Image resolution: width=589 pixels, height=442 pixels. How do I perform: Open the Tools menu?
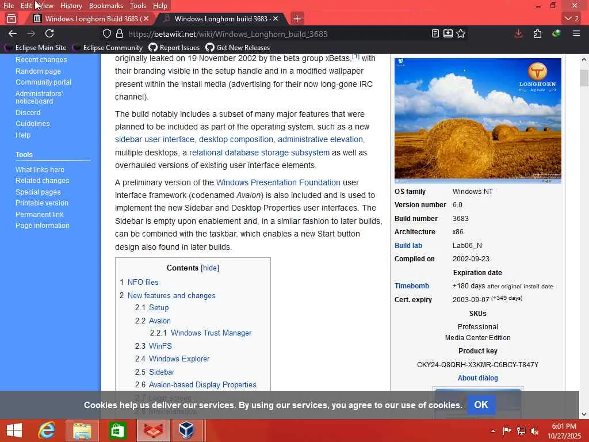point(138,6)
